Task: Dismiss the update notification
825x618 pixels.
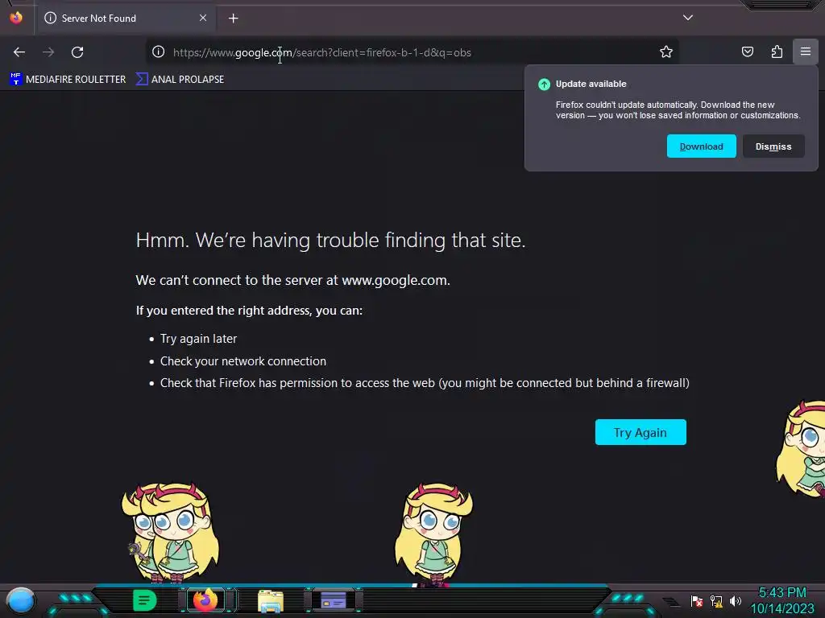Action: click(773, 146)
